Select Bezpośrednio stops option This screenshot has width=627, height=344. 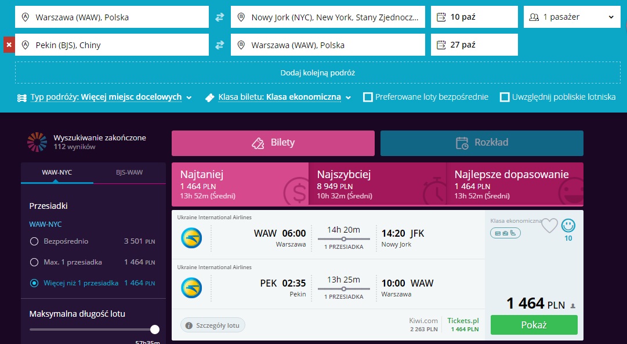coord(34,241)
